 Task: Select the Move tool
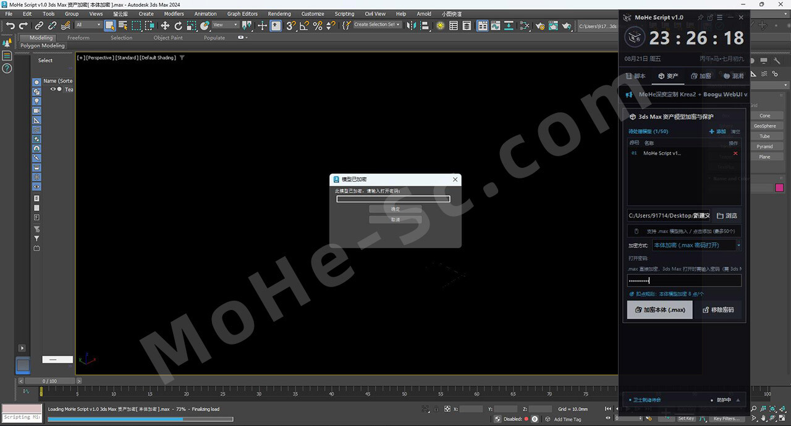tap(165, 25)
